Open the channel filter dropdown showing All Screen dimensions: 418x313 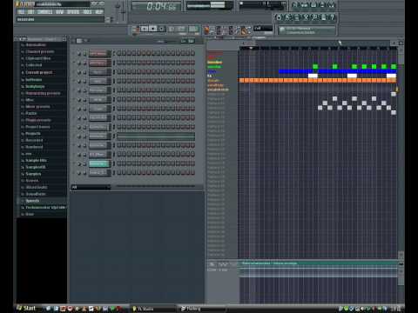(x=91, y=188)
